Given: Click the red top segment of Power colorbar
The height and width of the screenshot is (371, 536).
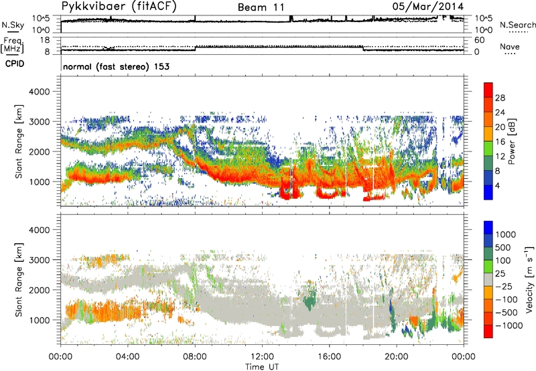Looking at the screenshot, I should pos(488,90).
